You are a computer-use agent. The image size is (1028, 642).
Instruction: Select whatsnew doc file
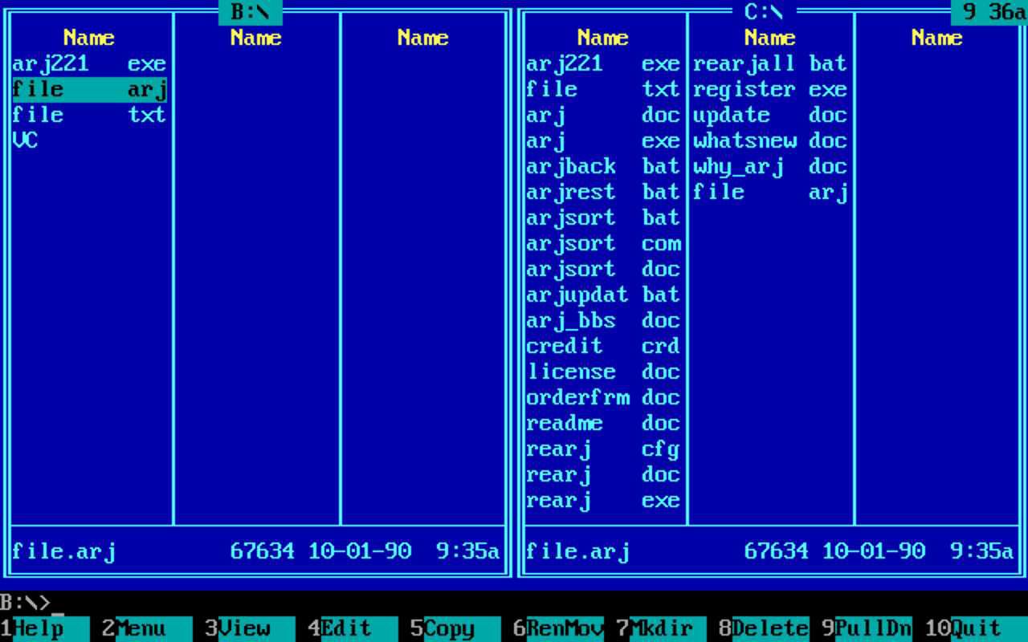point(770,140)
